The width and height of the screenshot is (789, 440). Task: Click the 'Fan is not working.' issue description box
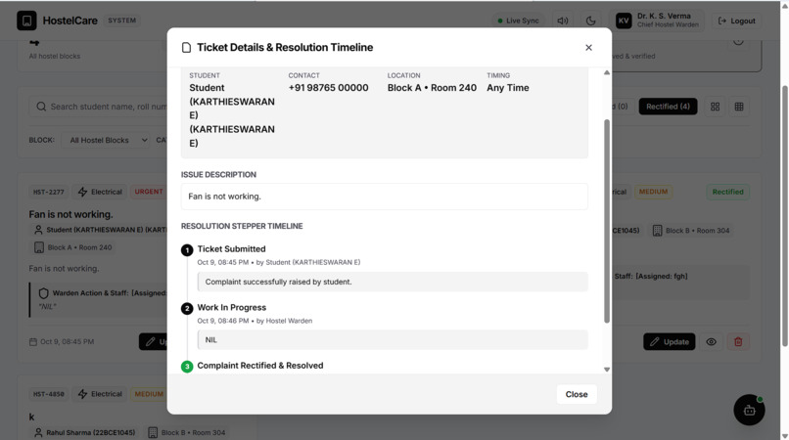[x=385, y=197]
